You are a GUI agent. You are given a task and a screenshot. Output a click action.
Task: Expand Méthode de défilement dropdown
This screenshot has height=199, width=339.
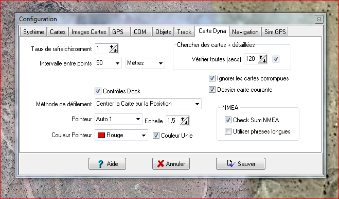pos(197,104)
